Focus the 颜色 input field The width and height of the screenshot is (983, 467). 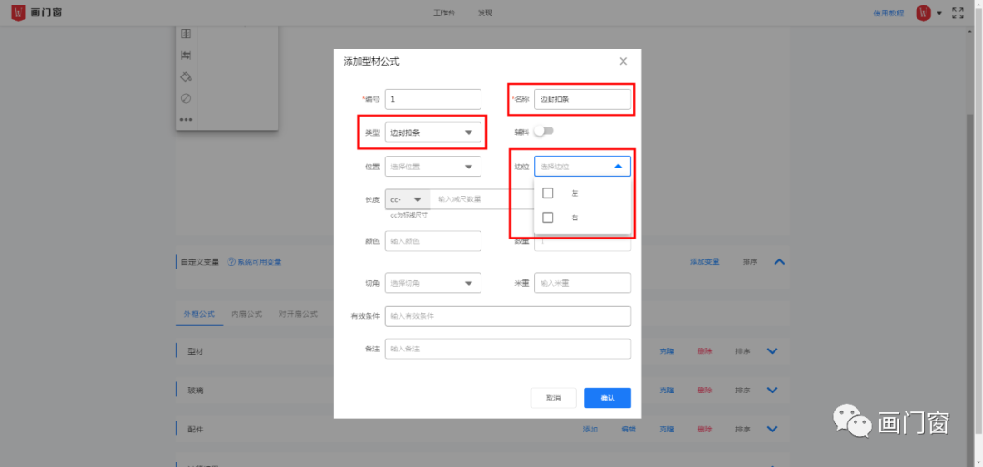pyautogui.click(x=433, y=241)
